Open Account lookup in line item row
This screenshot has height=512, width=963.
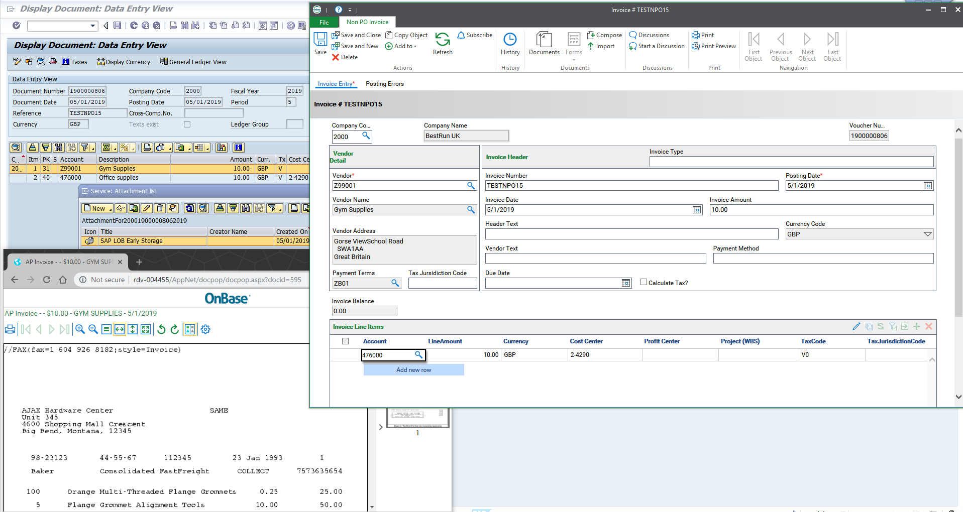point(418,355)
